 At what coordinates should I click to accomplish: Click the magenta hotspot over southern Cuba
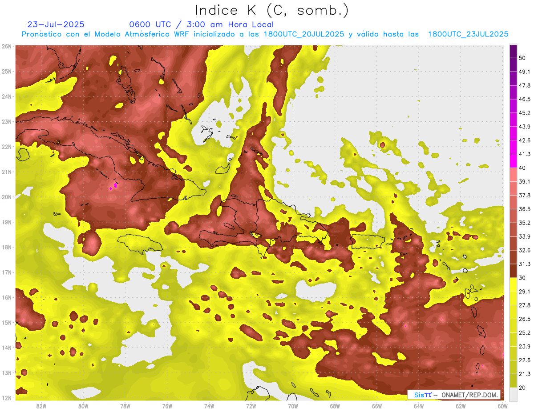pos(113,186)
